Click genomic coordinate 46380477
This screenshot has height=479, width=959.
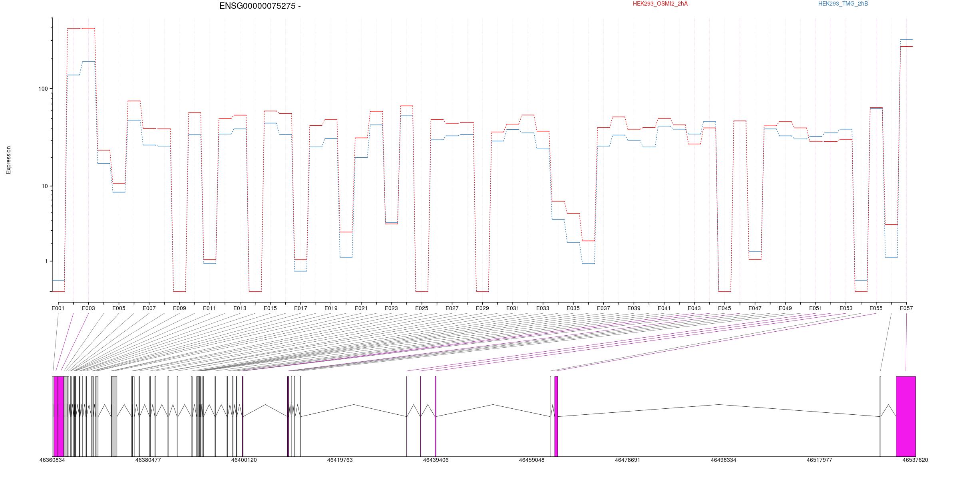[x=148, y=460]
